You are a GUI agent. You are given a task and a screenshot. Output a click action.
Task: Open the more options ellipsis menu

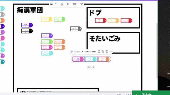coord(111,52)
